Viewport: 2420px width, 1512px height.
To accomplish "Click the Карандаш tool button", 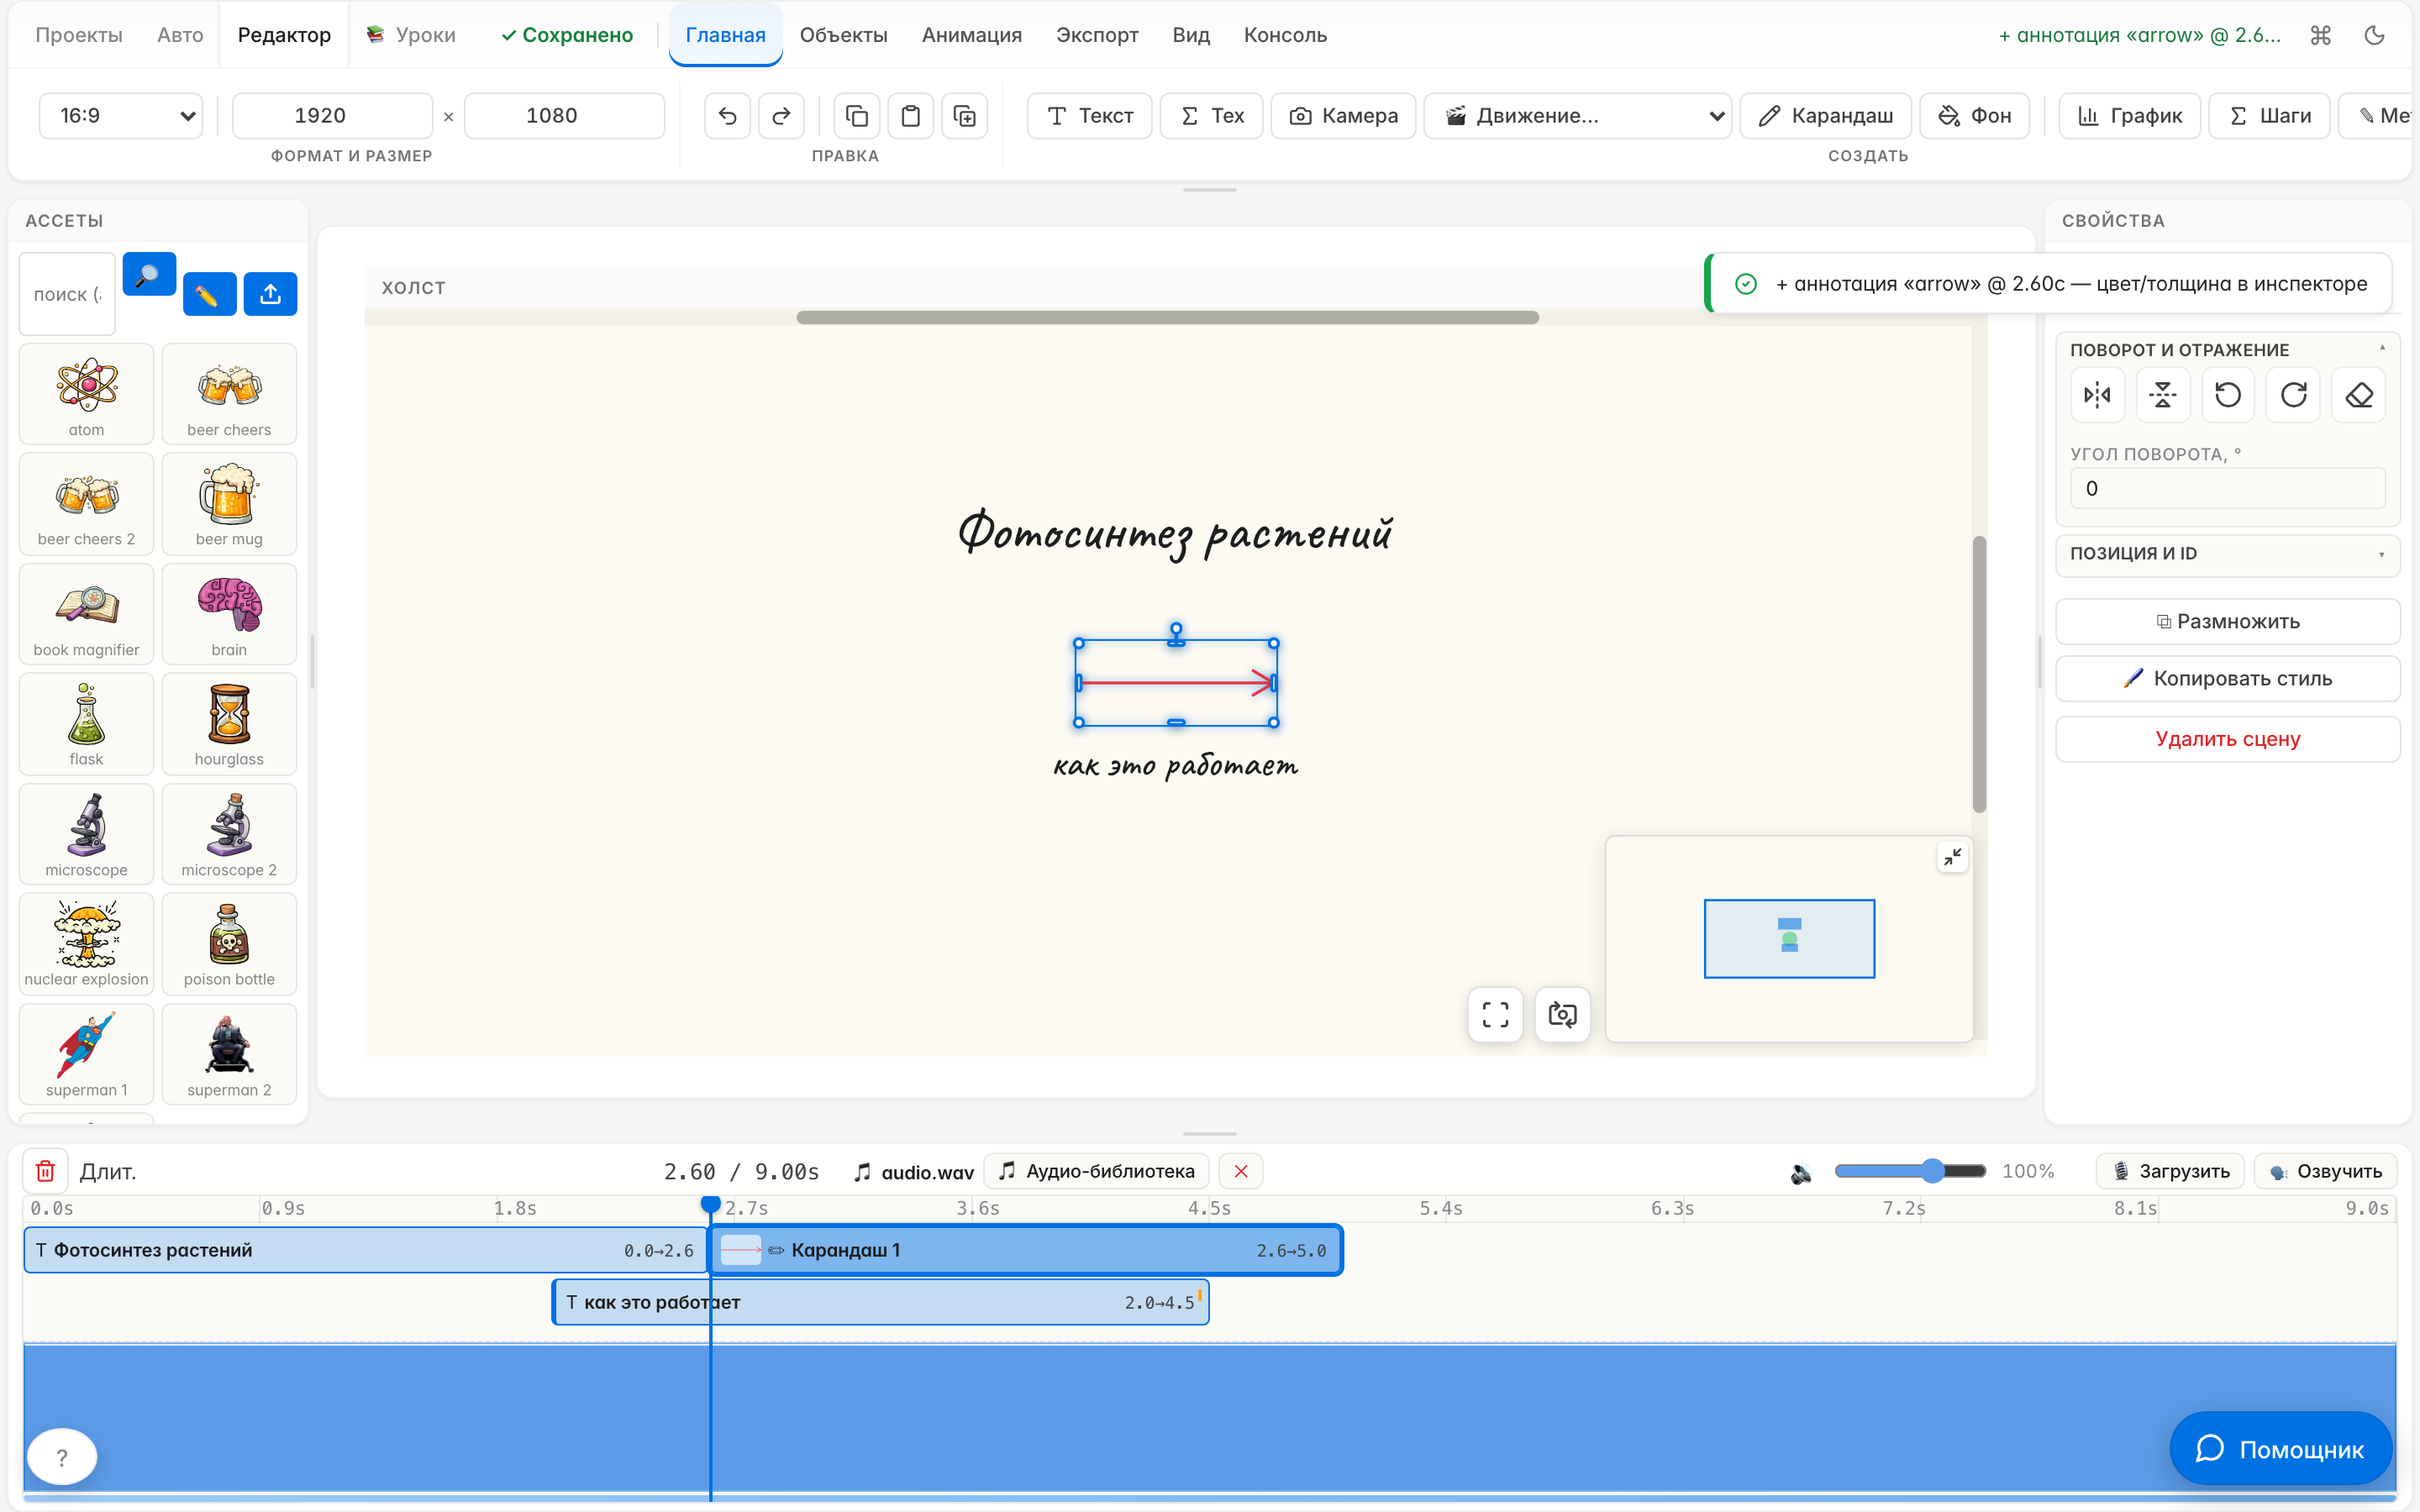I will point(1825,116).
